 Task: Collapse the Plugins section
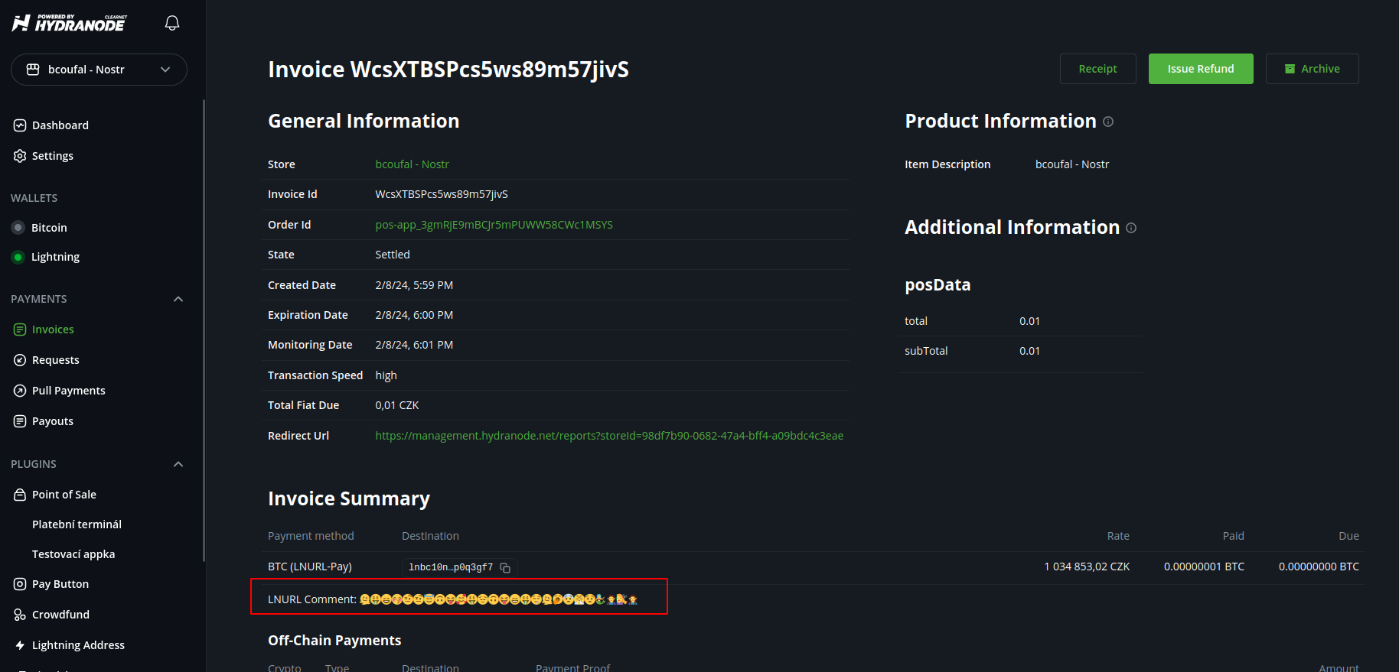[178, 464]
